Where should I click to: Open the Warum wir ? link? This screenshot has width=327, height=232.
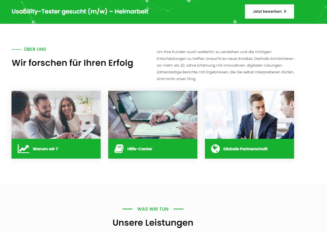45,149
